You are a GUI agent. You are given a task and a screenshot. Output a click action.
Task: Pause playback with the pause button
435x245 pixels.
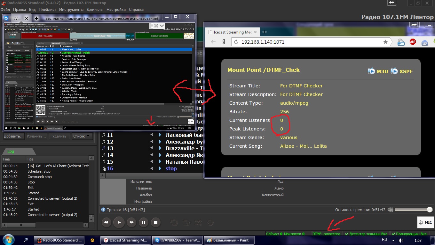[x=144, y=222]
